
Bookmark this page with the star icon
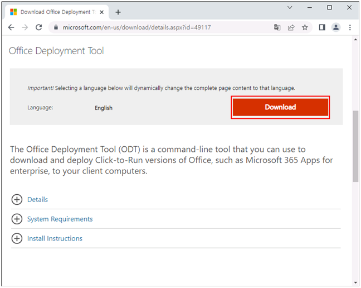click(305, 27)
